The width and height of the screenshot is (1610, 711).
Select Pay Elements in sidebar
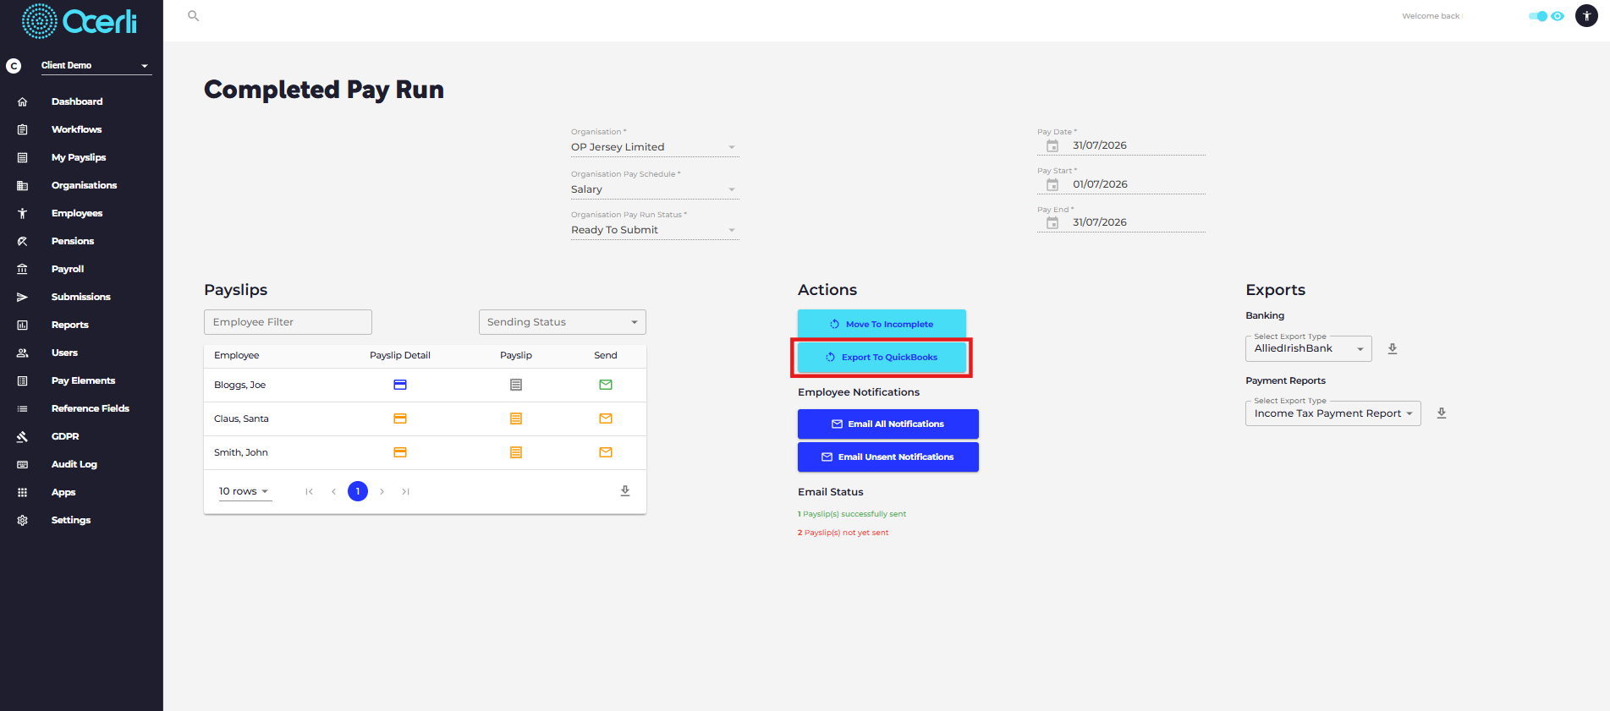click(83, 380)
